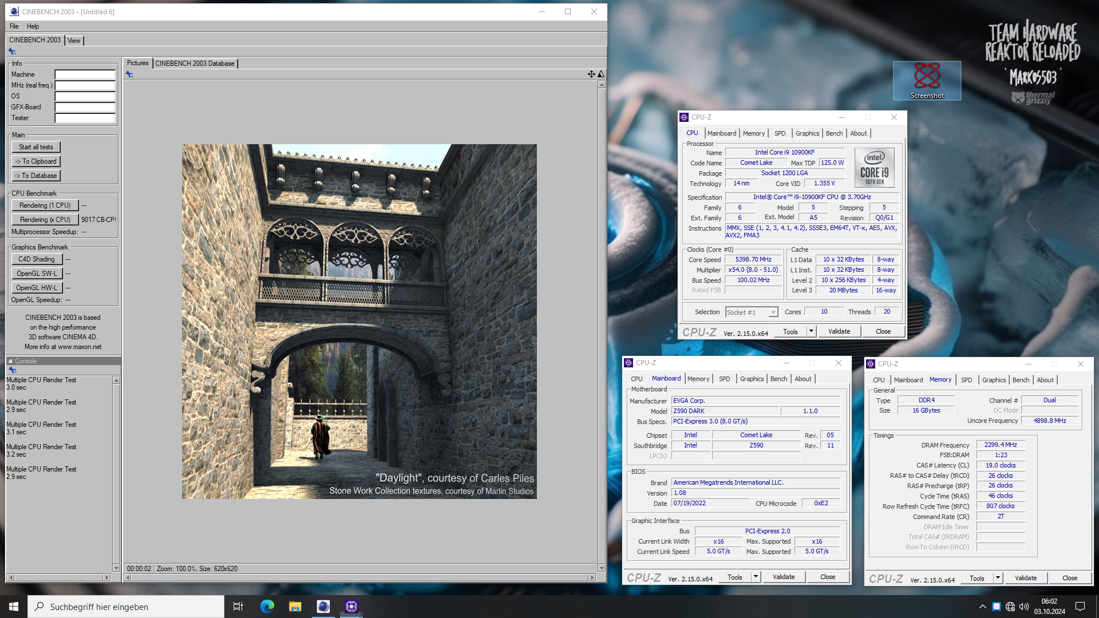The image size is (1099, 618).
Task: Switch to CPU-Z taskbar icon
Action: 351,607
